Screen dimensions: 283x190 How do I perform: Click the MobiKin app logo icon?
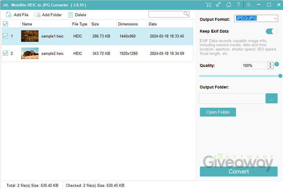click(x=6, y=5)
